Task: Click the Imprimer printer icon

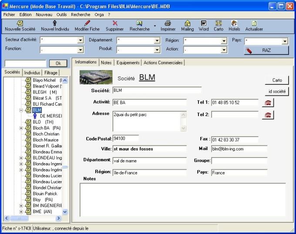Action: point(168,23)
